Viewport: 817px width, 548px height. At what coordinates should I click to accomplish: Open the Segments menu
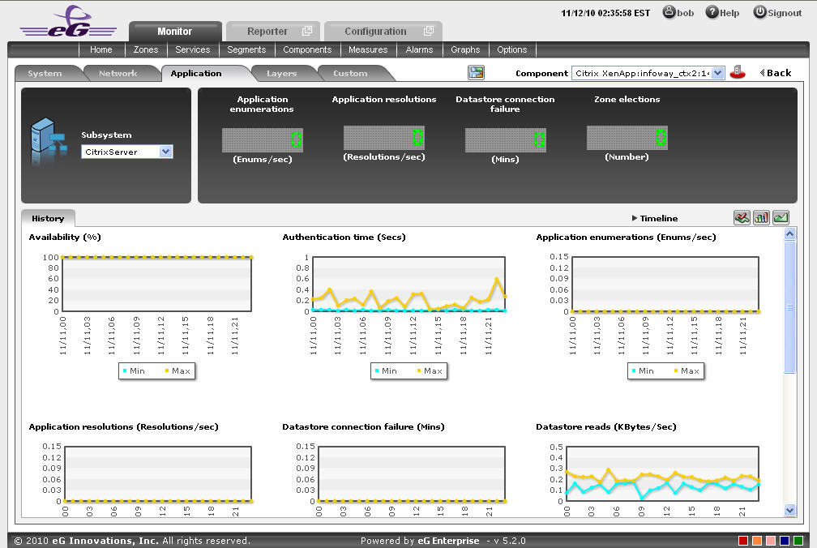tap(246, 49)
